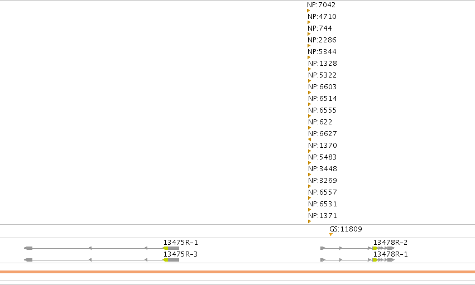Select transcript 13475R-3 label

[x=180, y=254]
